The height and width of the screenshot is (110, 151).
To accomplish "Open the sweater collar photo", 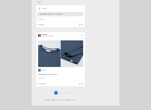I will [x=49, y=54].
